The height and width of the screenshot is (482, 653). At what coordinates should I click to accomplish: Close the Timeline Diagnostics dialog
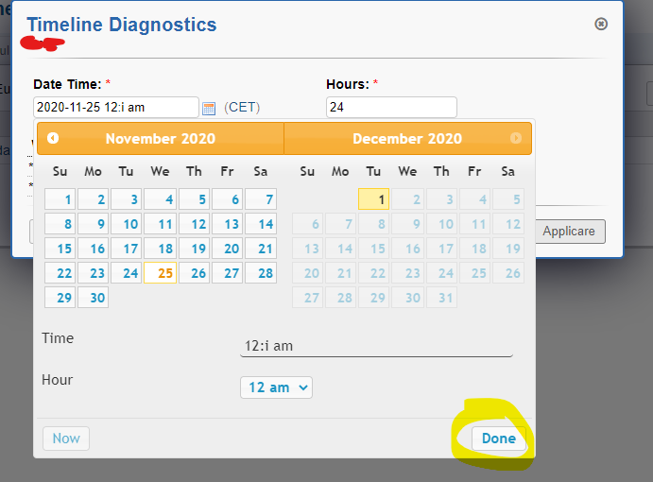pos(601,25)
